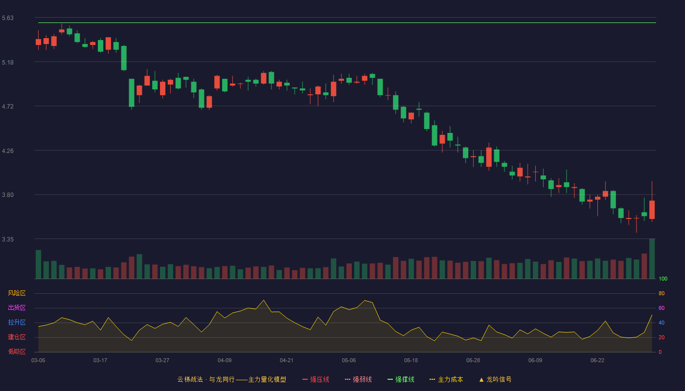Click the 03-05 date label
685x391 pixels.
point(38,360)
